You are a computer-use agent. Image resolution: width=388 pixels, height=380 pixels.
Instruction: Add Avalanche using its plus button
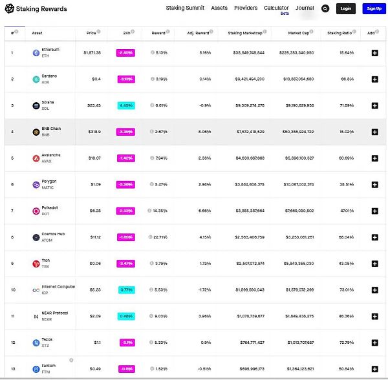click(374, 158)
